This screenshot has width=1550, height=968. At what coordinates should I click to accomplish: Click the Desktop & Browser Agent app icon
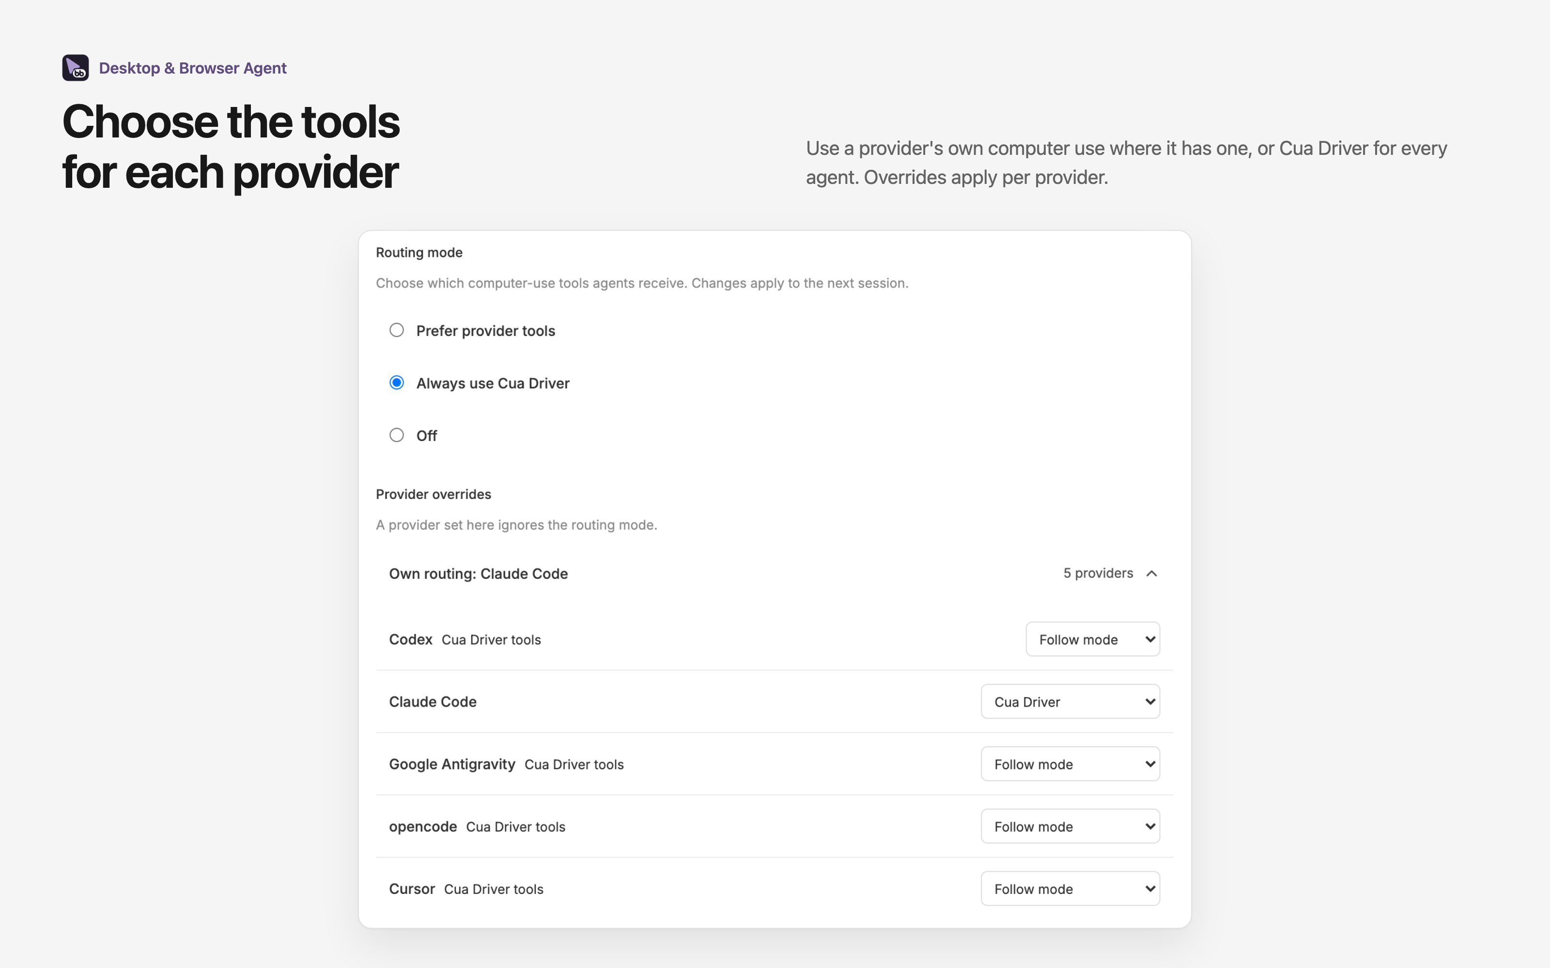[76, 68]
